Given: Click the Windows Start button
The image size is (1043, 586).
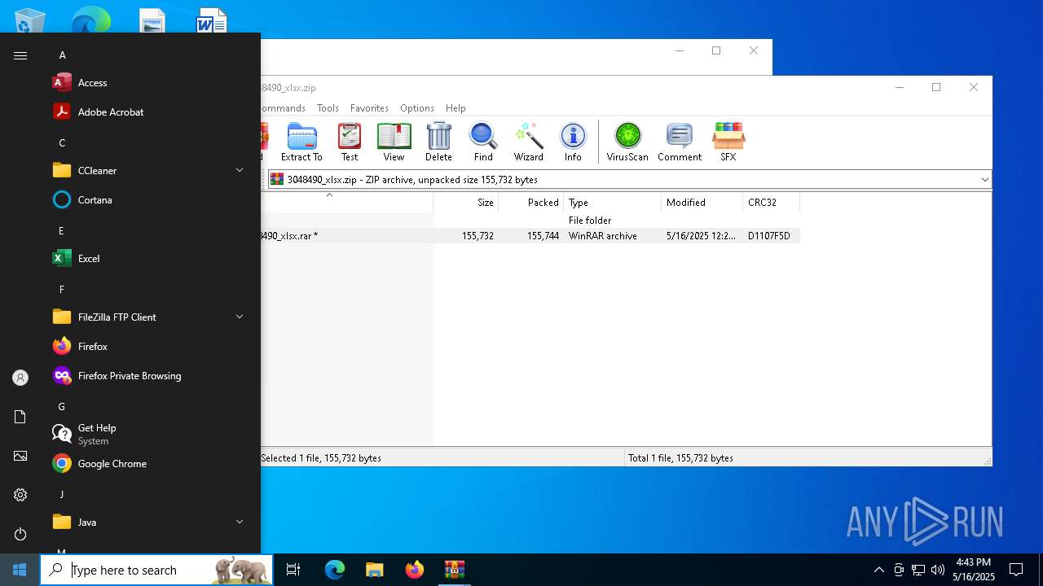Looking at the screenshot, I should [20, 570].
